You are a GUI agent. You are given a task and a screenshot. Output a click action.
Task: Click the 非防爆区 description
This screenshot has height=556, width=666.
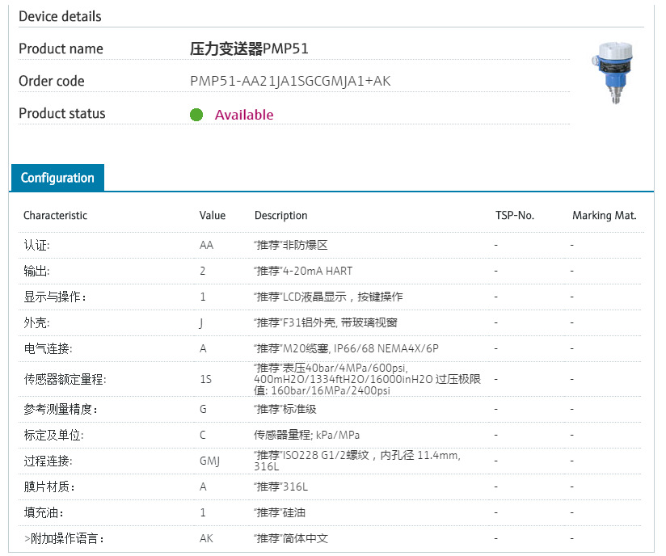[290, 245]
